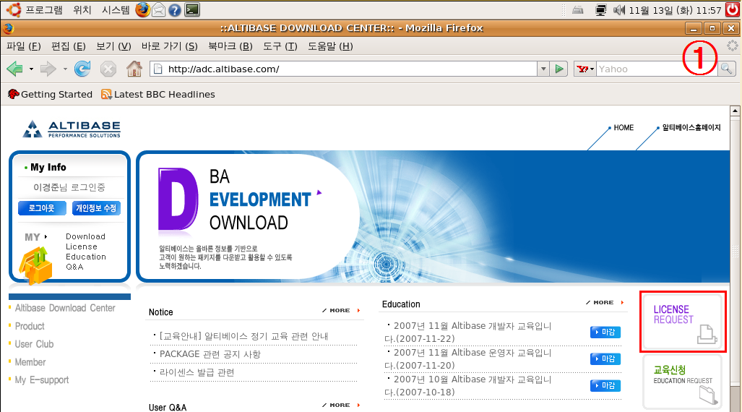Open the 바로 가기 (S) menu
Image resolution: width=742 pixels, height=412 pixels.
click(169, 46)
